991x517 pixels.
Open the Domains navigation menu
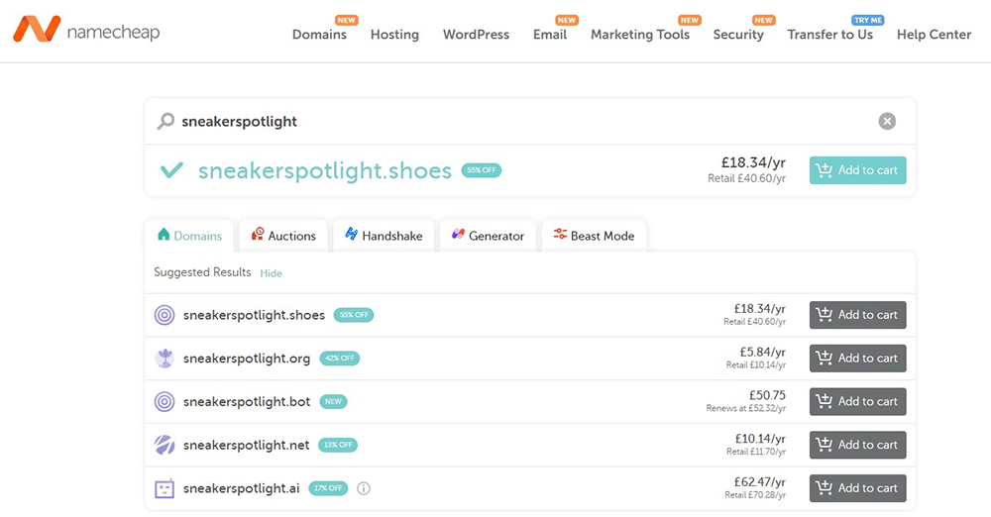(319, 35)
